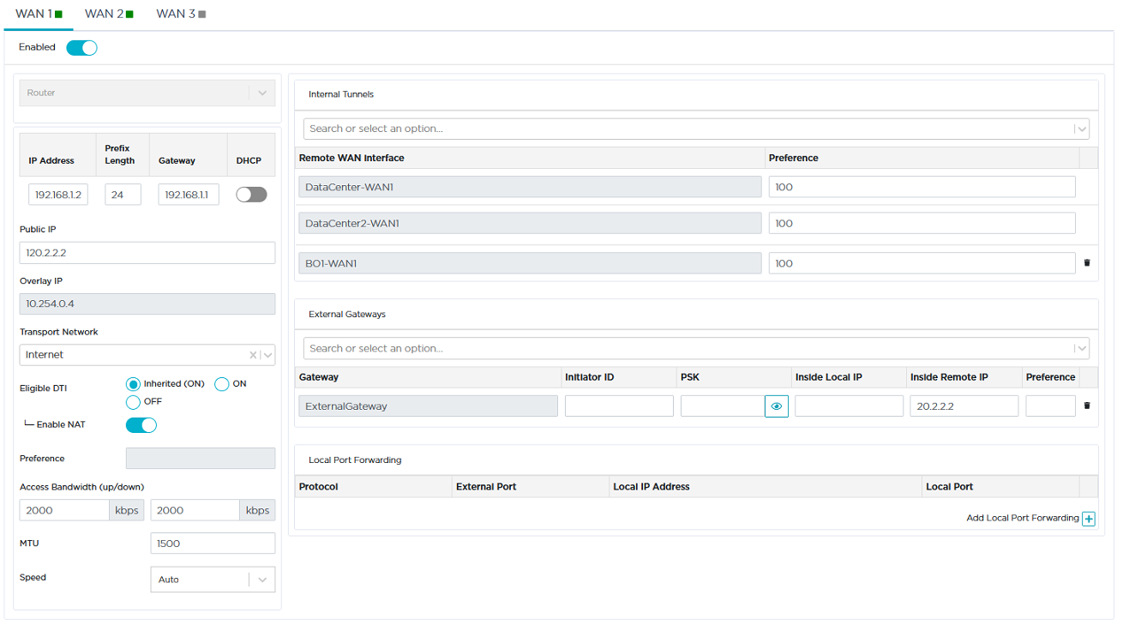Open the Transport Network dropdown arrow
1123x625 pixels.
coord(267,355)
